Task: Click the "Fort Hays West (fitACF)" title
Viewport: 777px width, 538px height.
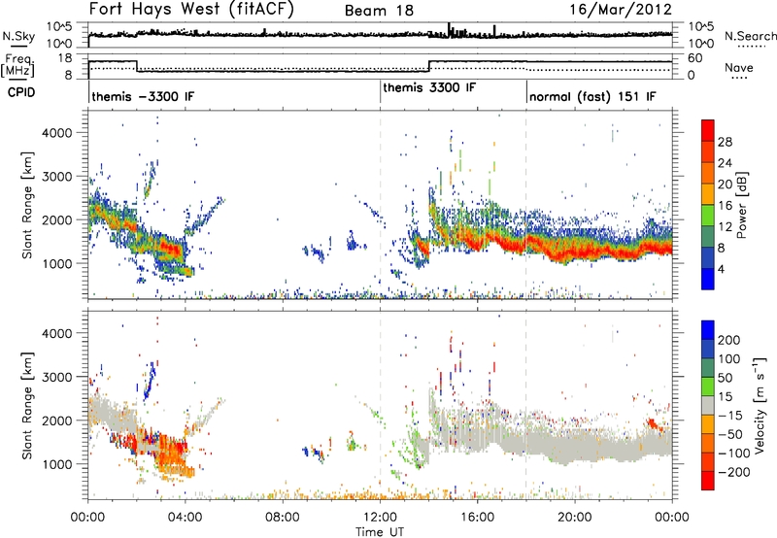Action: [x=191, y=10]
